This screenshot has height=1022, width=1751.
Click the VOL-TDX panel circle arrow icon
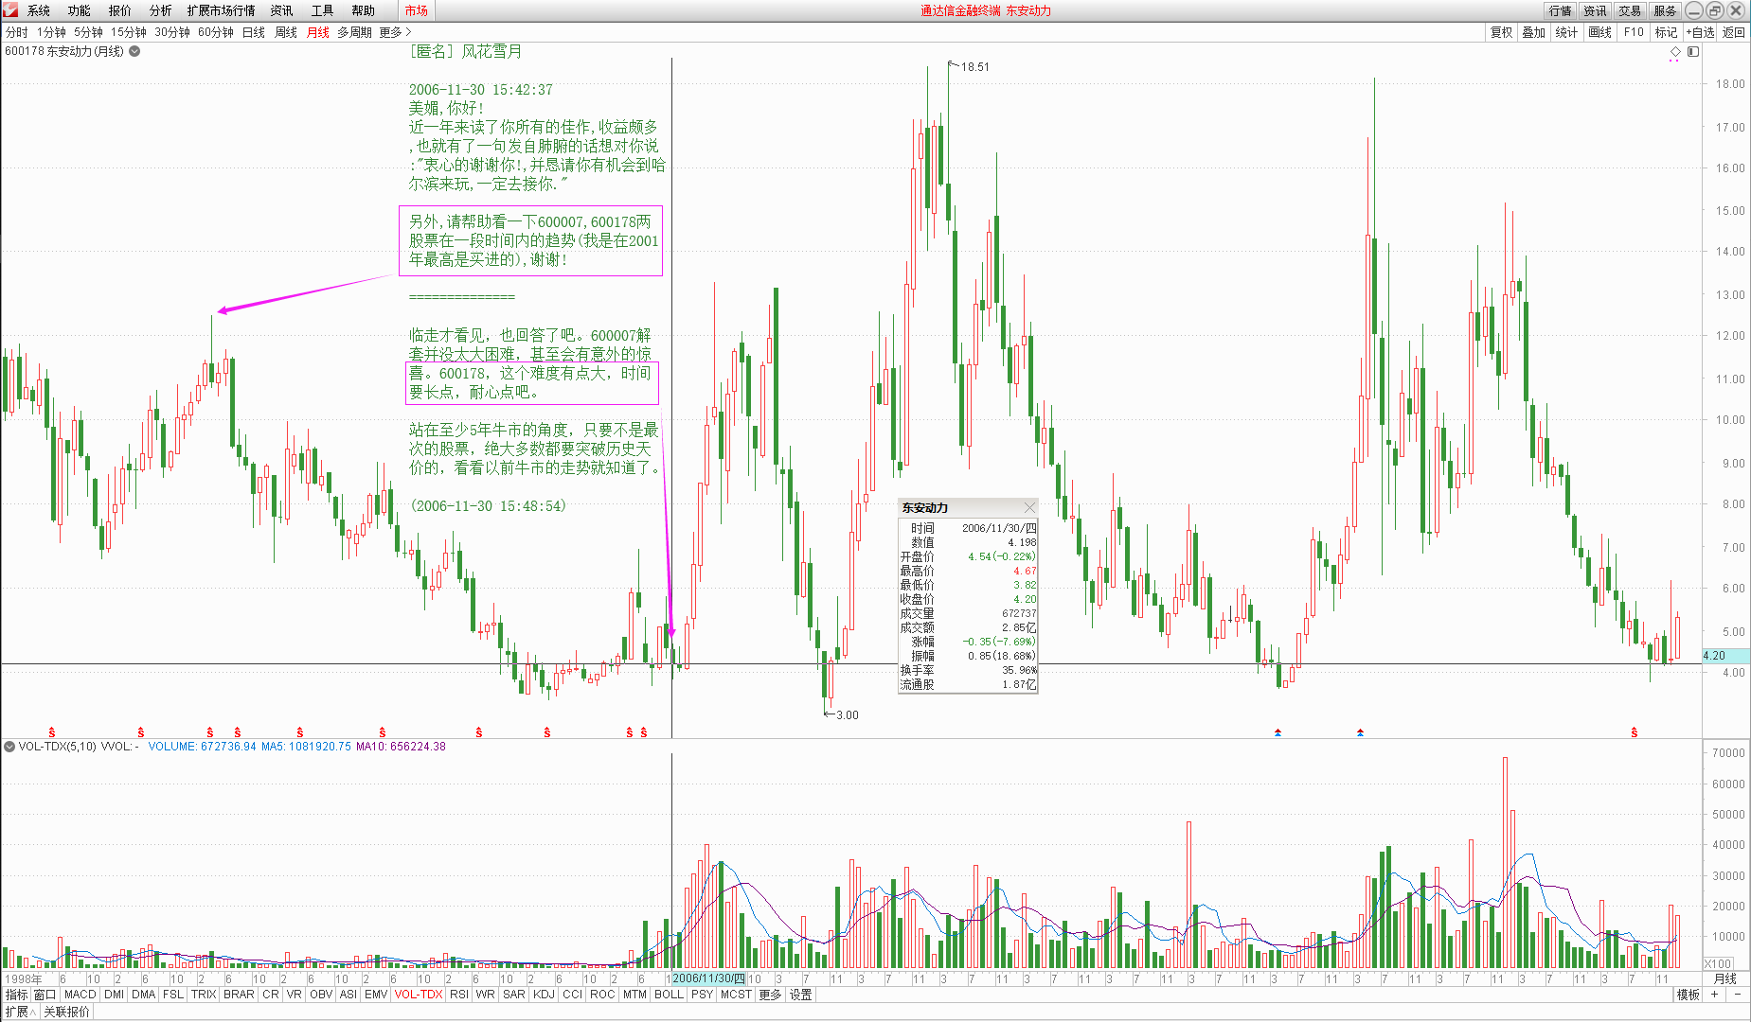(x=9, y=747)
